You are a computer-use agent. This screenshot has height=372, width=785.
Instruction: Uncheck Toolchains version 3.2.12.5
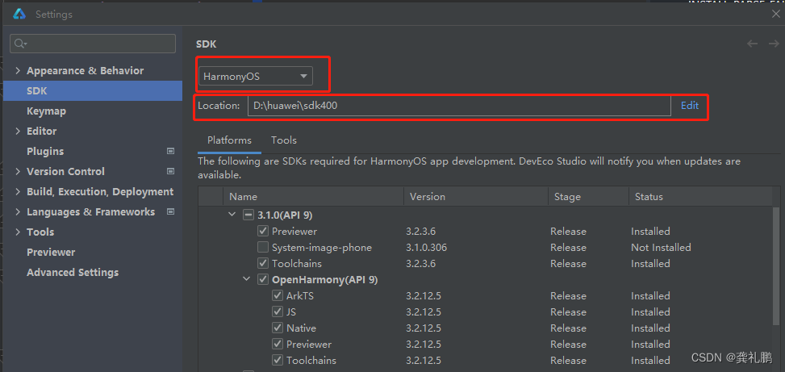(x=278, y=360)
